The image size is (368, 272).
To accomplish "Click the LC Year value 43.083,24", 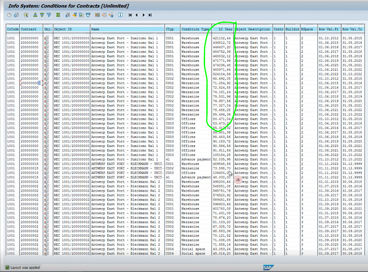I will [222, 249].
